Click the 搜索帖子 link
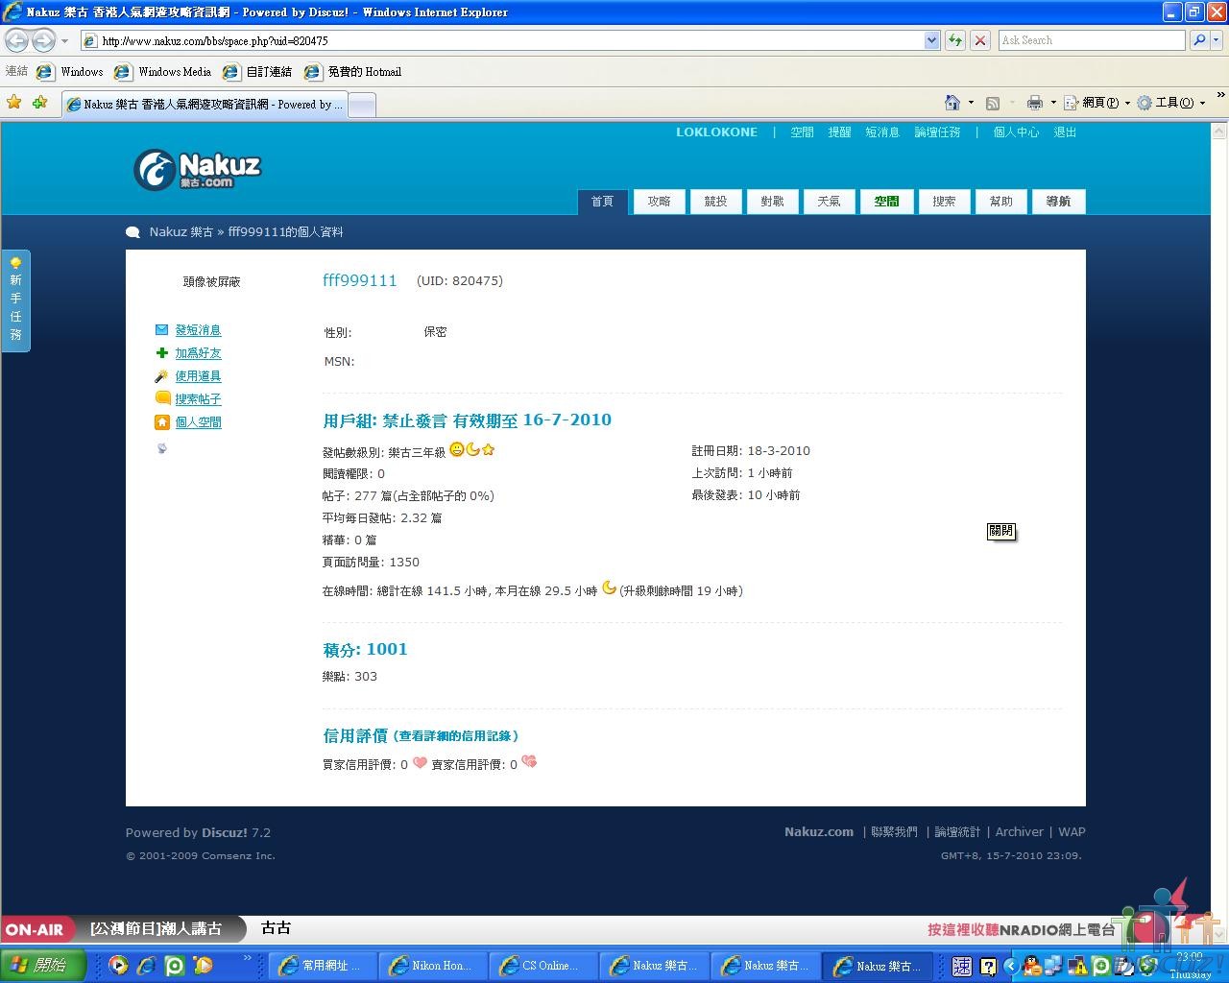Screen dimensions: 1229x983 pos(198,399)
